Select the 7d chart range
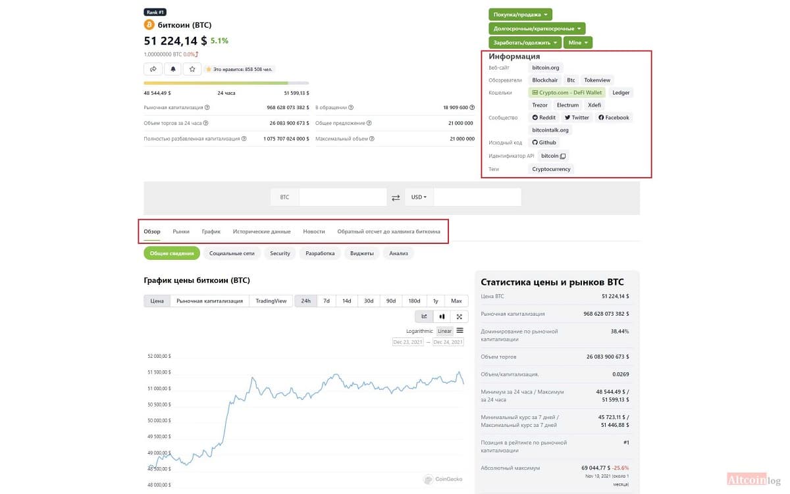The height and width of the screenshot is (494, 790). click(327, 301)
